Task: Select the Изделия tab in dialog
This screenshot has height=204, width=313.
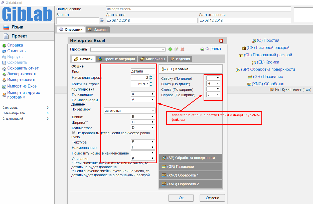Action: point(180,59)
